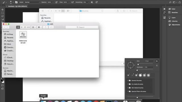Viewport: 182px width, 102px height.
Task: Open the Color panel
Action: coord(172,9)
